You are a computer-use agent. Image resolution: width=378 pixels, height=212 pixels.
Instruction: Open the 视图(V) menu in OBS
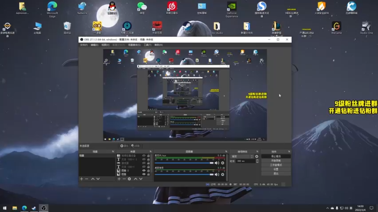click(x=105, y=45)
